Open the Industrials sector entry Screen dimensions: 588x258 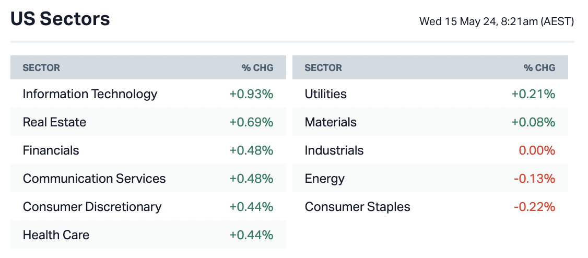click(x=334, y=150)
